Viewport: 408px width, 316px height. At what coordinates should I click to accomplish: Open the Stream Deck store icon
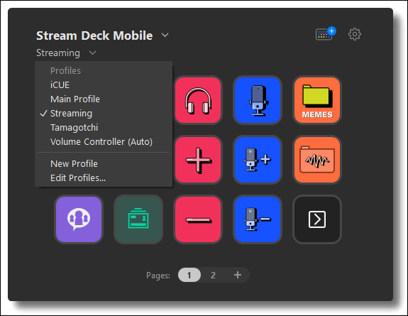click(x=325, y=33)
